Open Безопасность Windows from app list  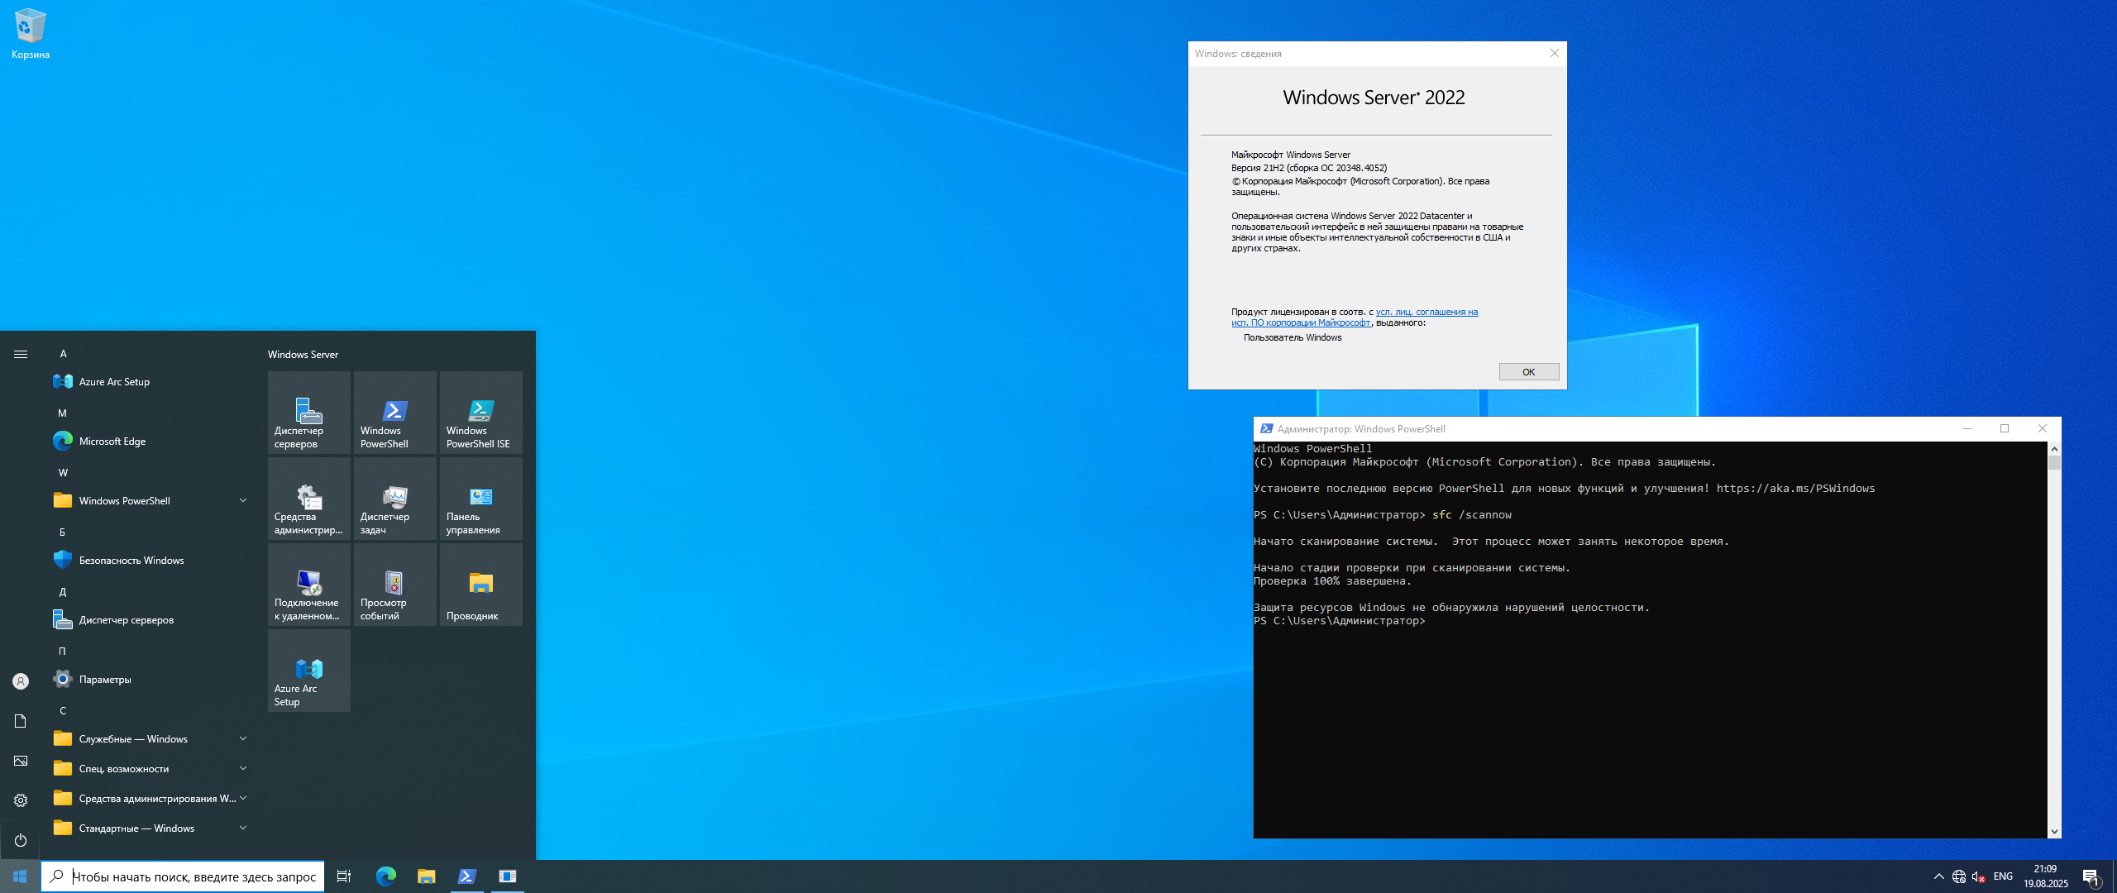(x=149, y=561)
